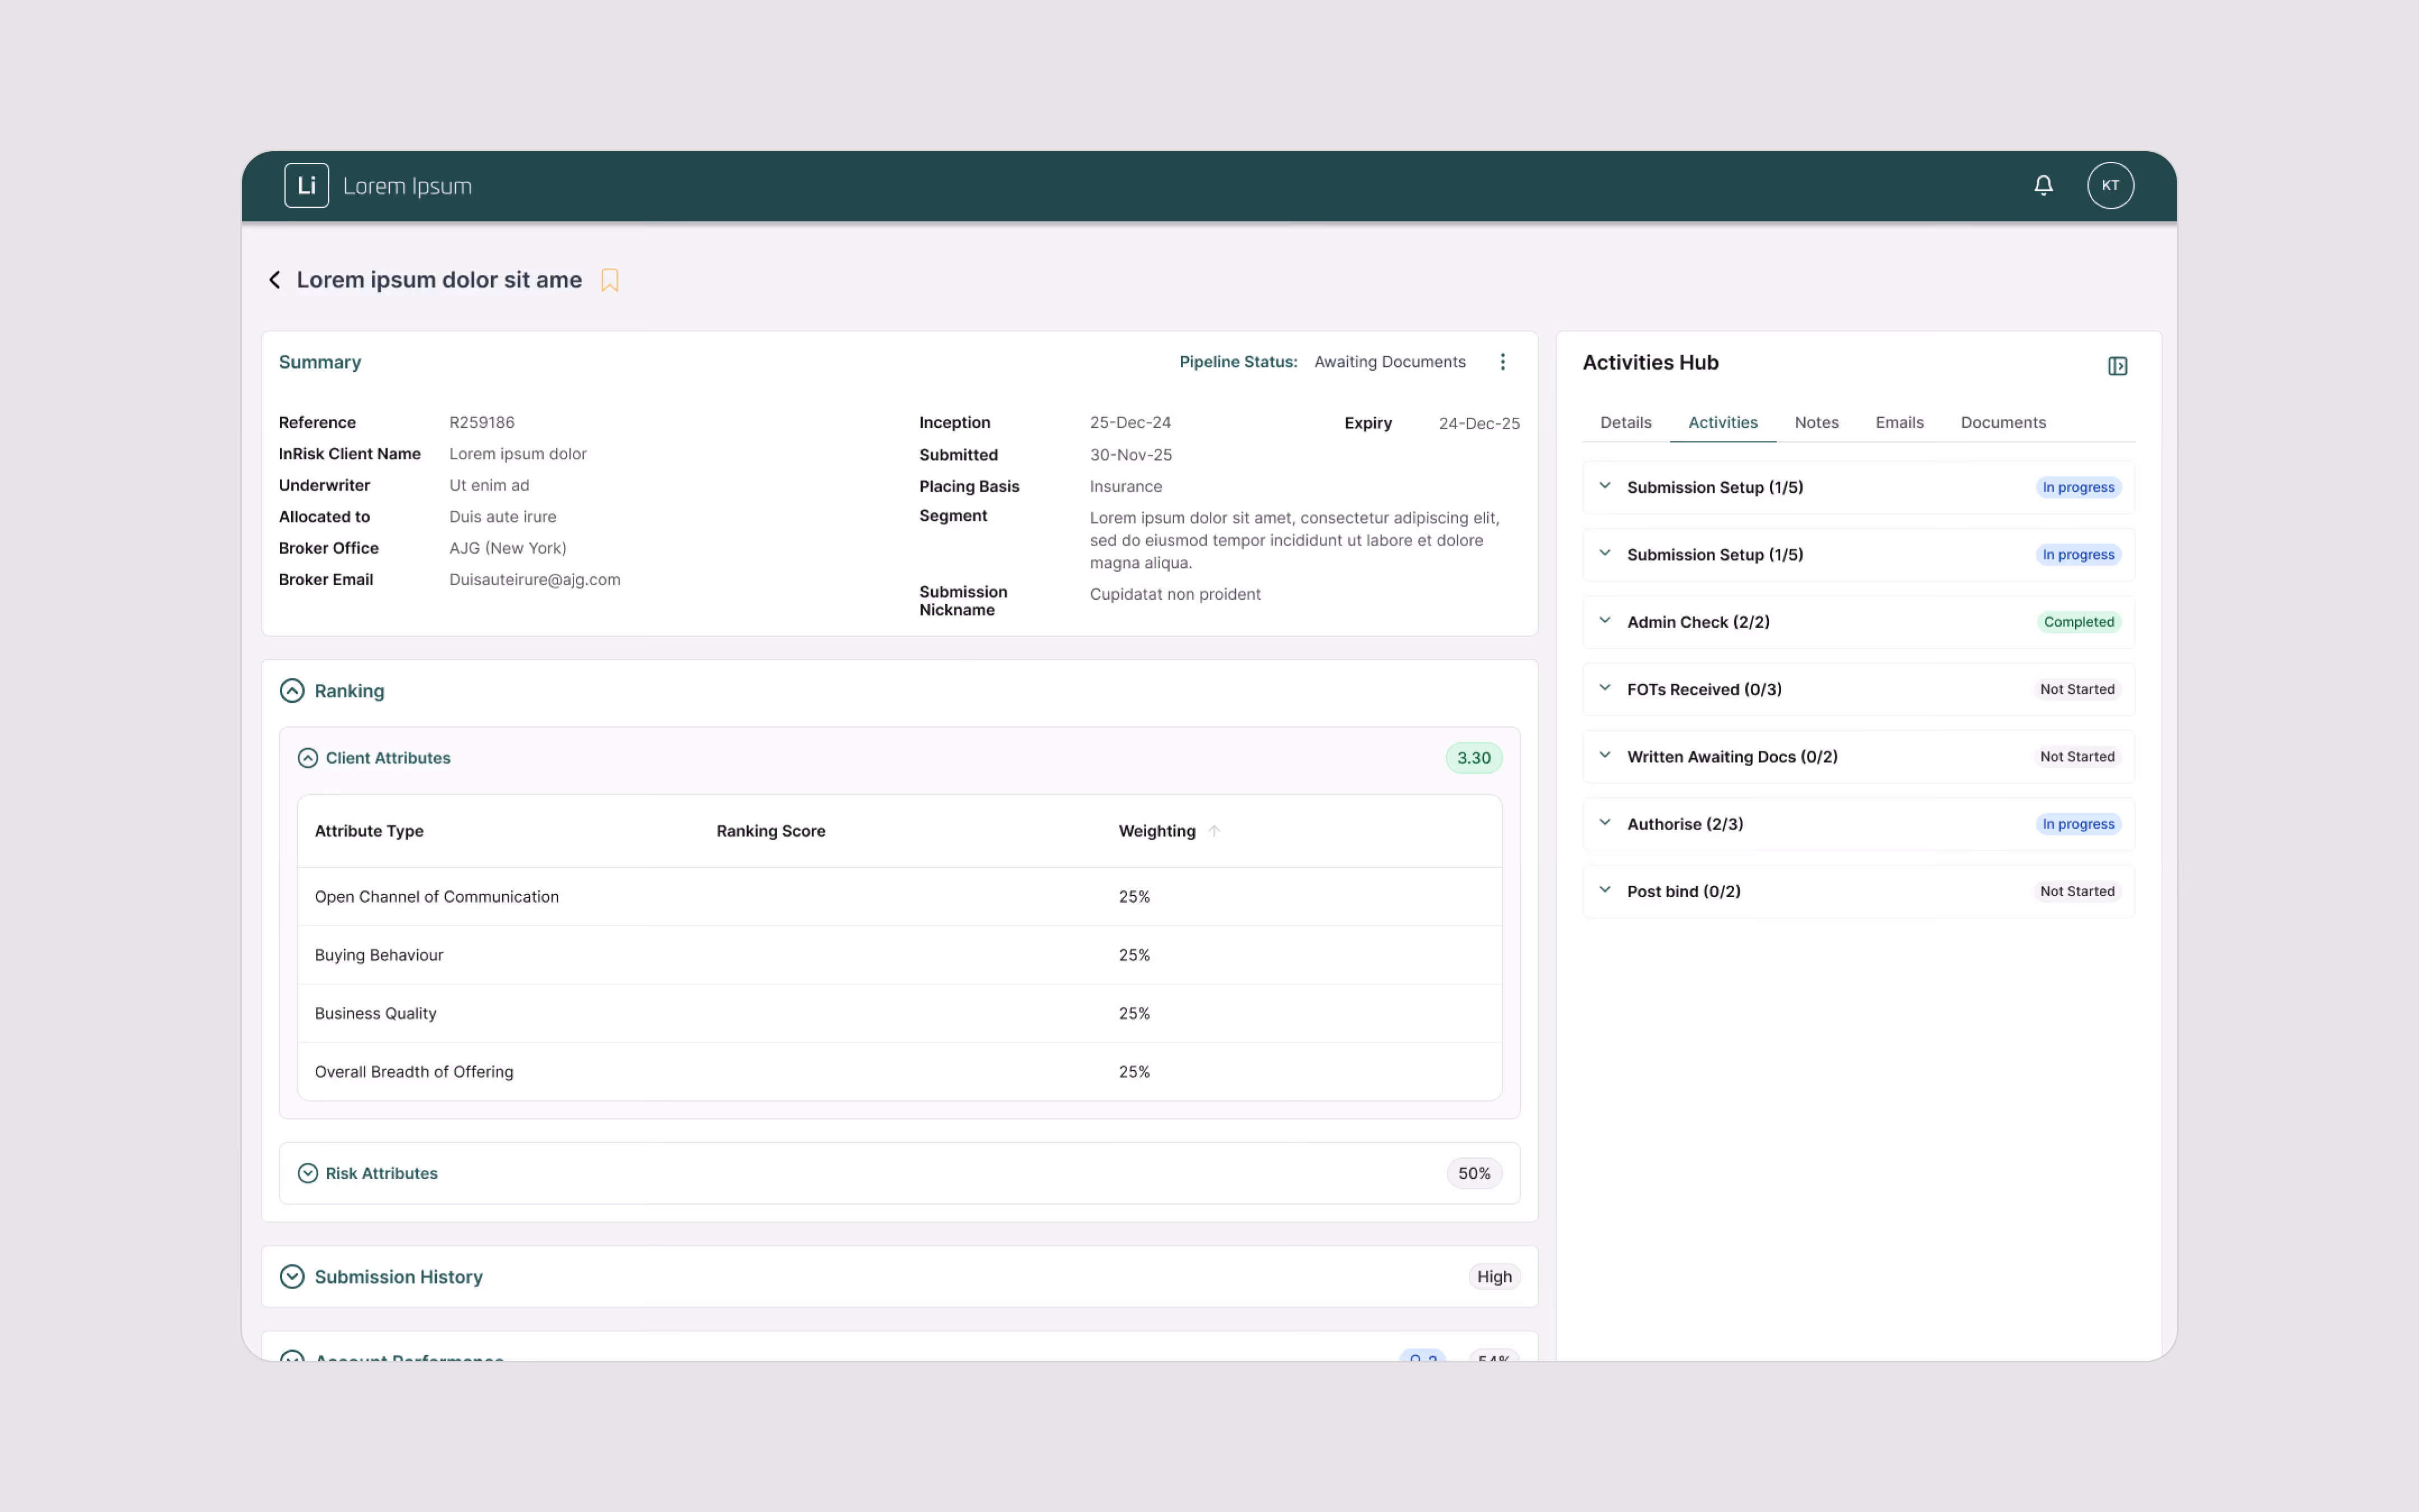The height and width of the screenshot is (1512, 2419).
Task: Collapse the Ranking section
Action: point(292,691)
